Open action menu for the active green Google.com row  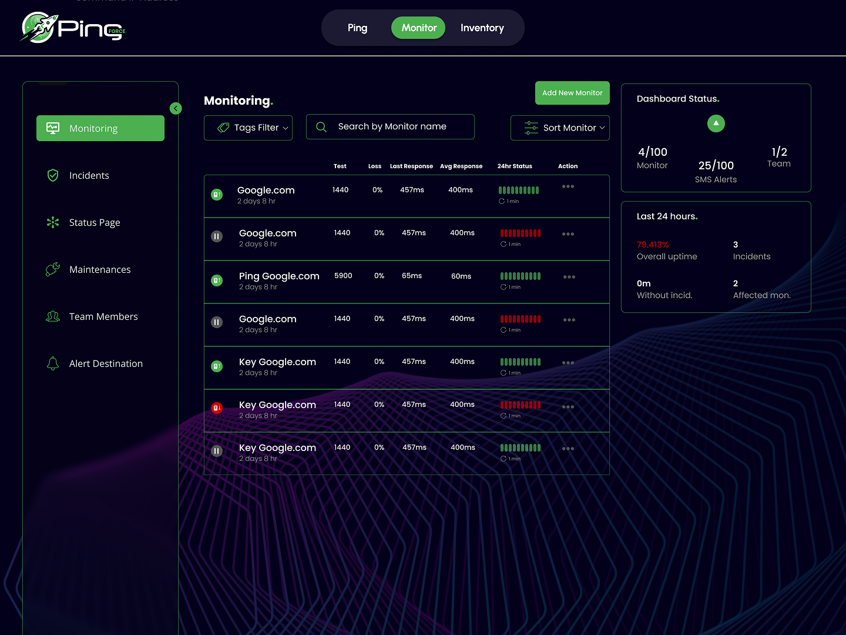[568, 186]
